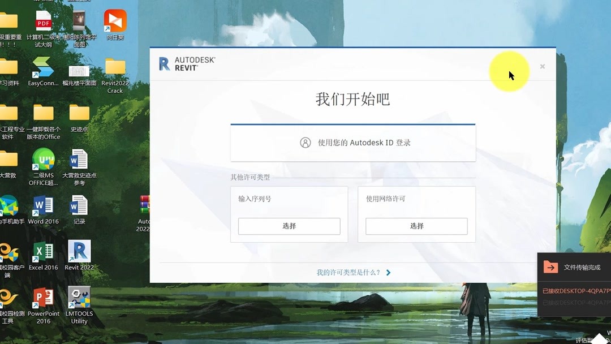Click 选择 under 输入序列号

tap(289, 226)
